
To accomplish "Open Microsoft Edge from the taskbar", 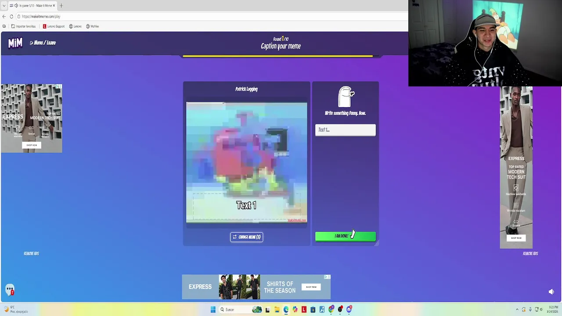I will [x=286, y=310].
